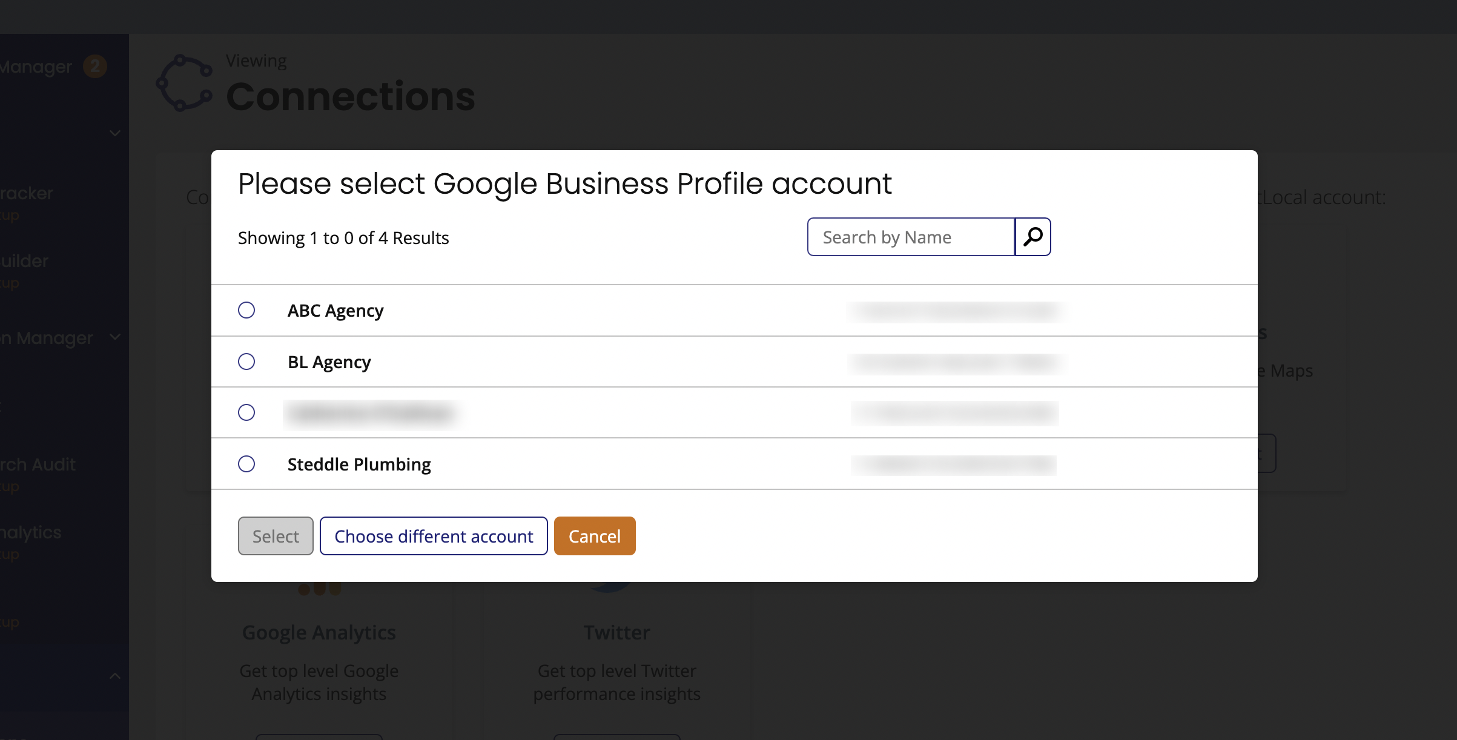Click the ABC Agency account name
The height and width of the screenshot is (740, 1457).
tap(335, 311)
